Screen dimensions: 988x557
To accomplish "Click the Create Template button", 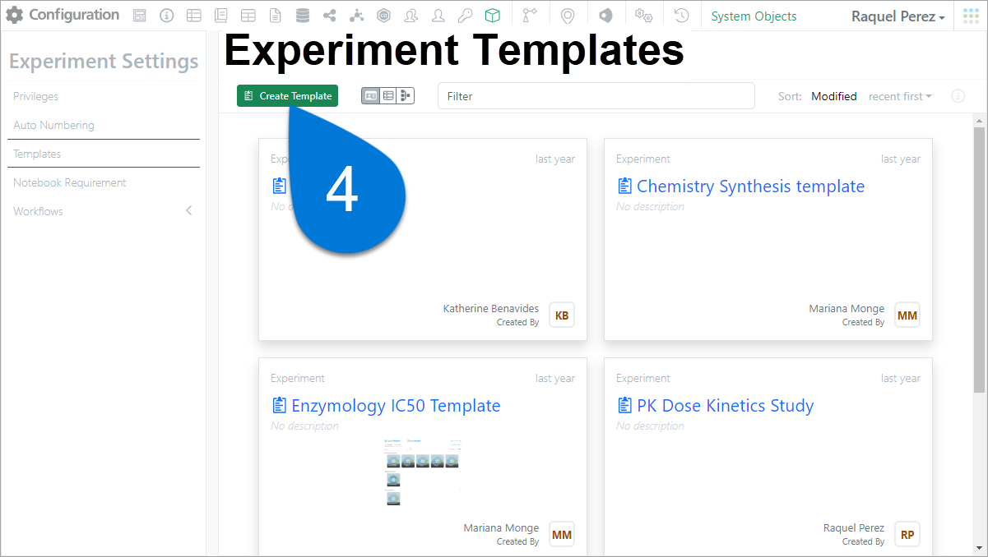I will (287, 96).
